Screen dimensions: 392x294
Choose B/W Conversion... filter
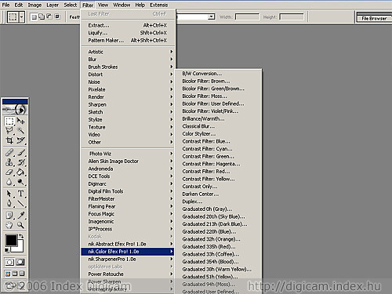pyautogui.click(x=218, y=74)
